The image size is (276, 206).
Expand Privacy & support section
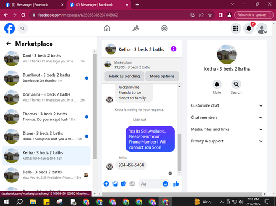227,141
